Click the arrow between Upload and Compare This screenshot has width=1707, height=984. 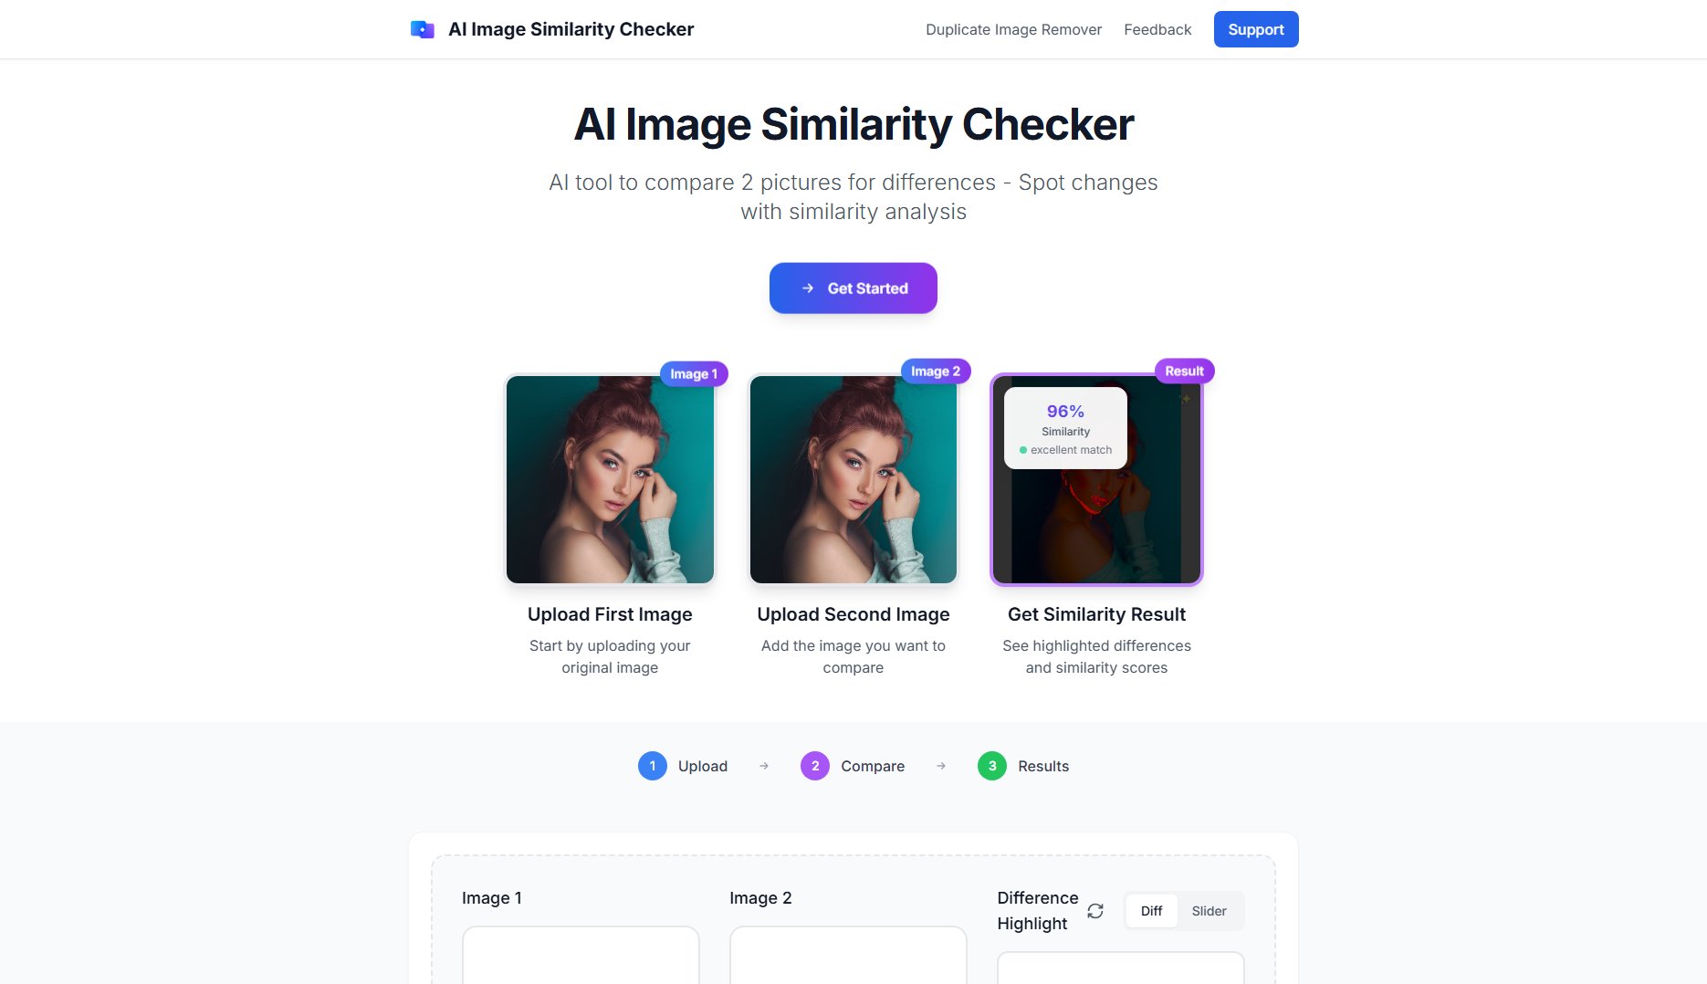click(x=764, y=766)
